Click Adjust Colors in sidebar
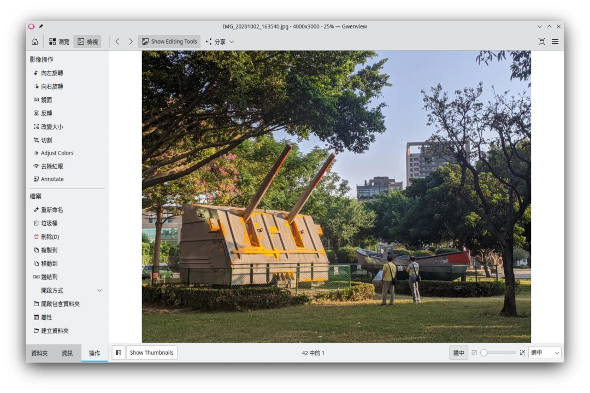This screenshot has width=590, height=393. tap(57, 153)
